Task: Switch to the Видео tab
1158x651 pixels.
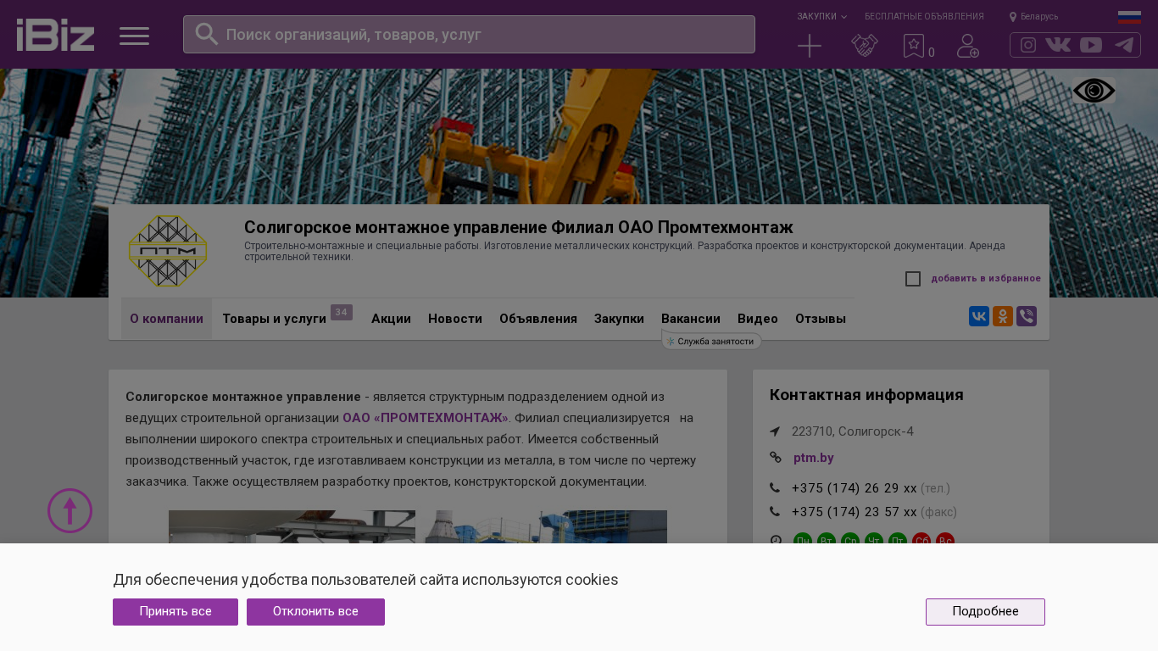Action: [758, 319]
